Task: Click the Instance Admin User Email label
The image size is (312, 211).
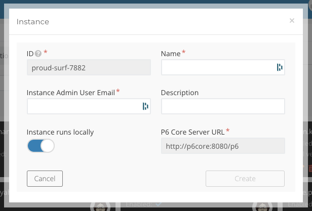Action: 71,93
